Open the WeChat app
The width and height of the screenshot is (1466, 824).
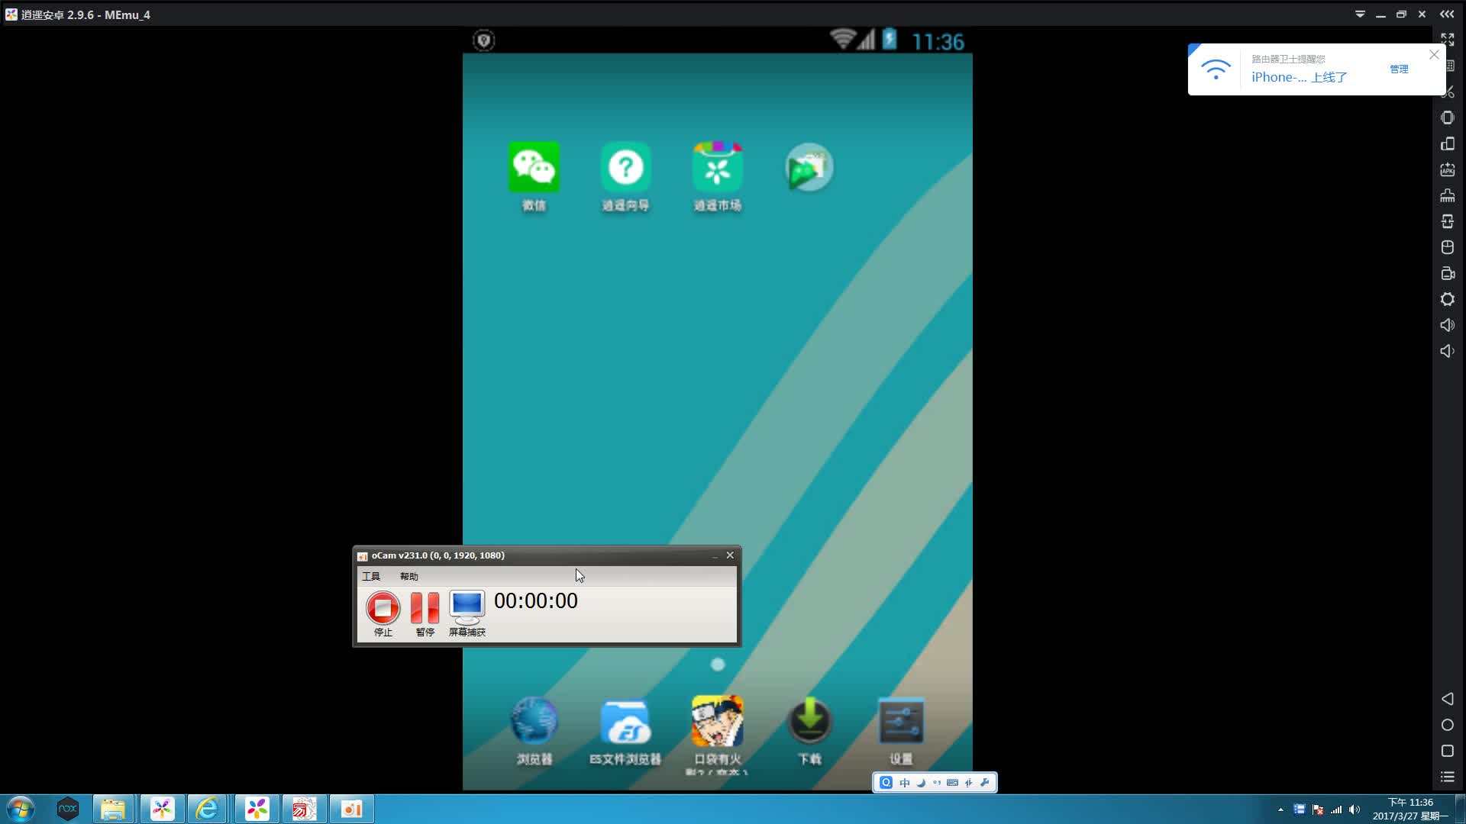point(534,167)
